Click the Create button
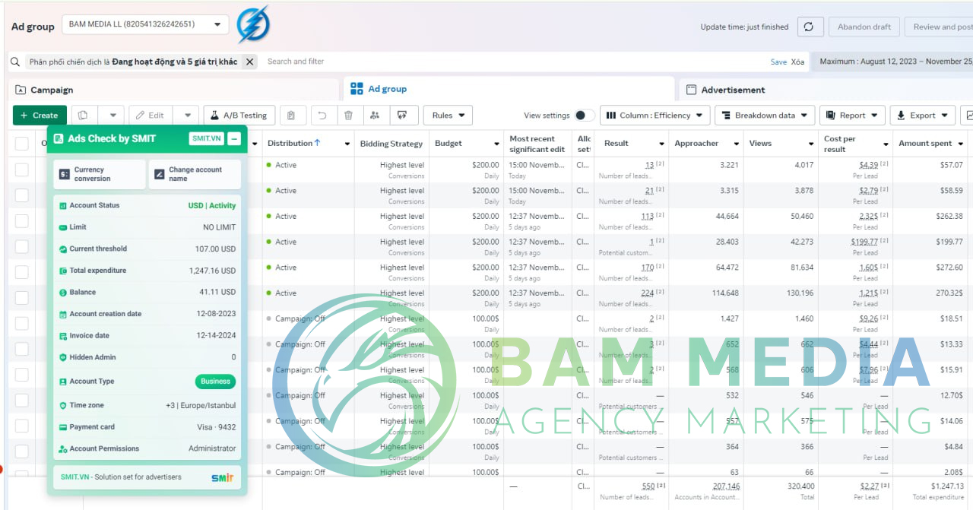Image resolution: width=973 pixels, height=510 pixels. tap(40, 116)
